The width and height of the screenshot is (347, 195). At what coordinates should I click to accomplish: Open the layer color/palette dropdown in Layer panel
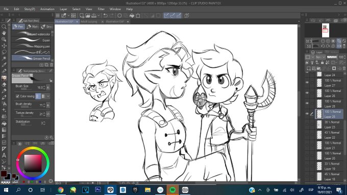tap(309, 57)
